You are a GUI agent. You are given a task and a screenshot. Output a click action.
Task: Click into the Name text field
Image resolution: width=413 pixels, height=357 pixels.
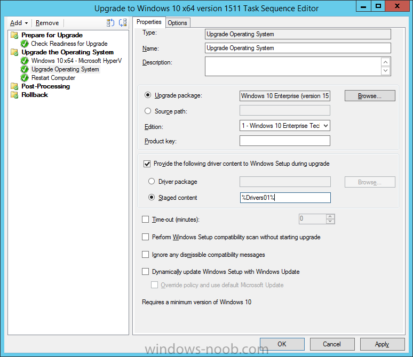point(298,48)
